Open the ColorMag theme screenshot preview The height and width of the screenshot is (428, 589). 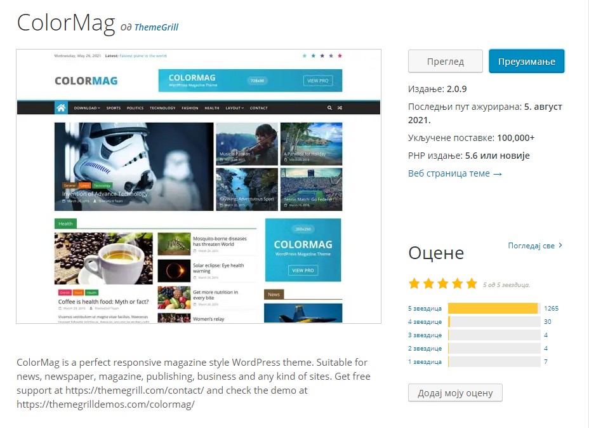(x=198, y=186)
